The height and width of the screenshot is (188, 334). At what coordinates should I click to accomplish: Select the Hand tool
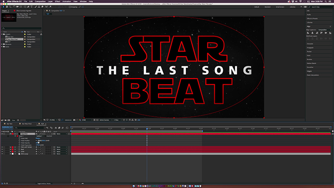click(x=6, y=7)
